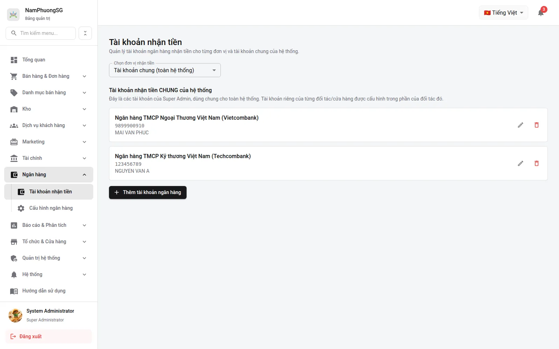Edit the Vietcombank account with pencil icon

coord(520,125)
